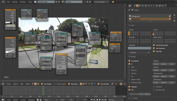177x101 pixels.
Task: Open the World properties tab icon
Action: click(x=143, y=6)
